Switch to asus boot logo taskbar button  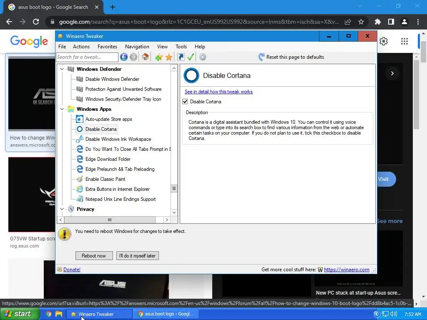(166, 314)
